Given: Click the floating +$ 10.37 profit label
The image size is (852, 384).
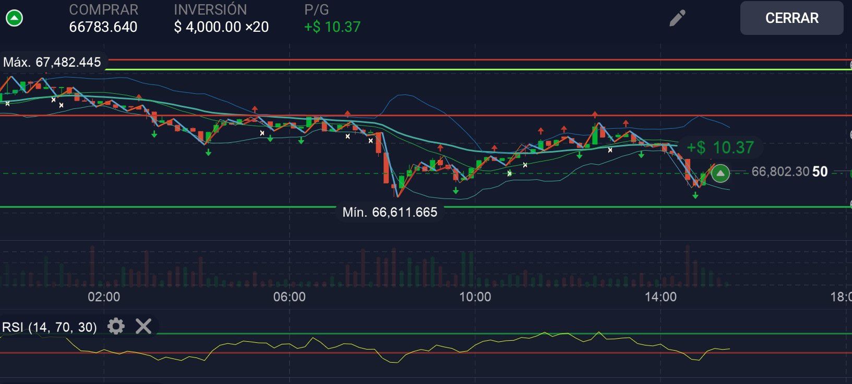Looking at the screenshot, I should click(720, 147).
